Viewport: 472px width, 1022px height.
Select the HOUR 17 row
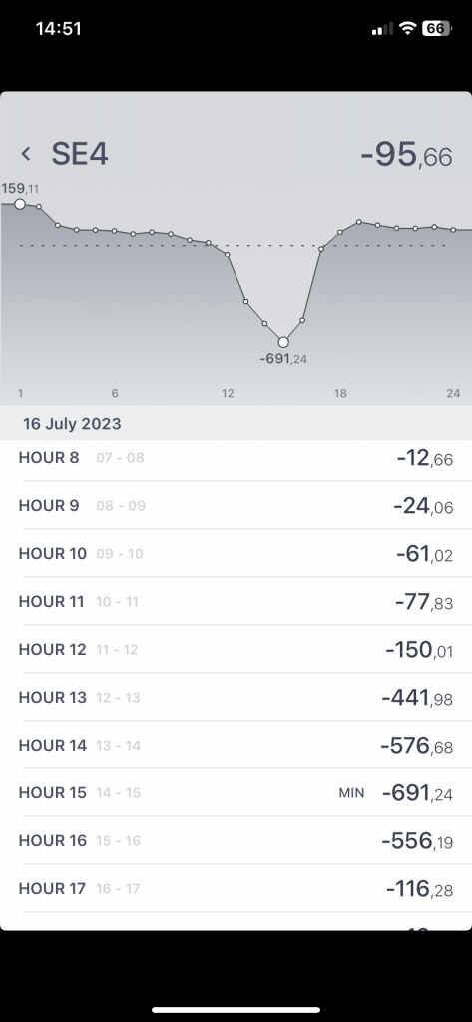pos(236,888)
